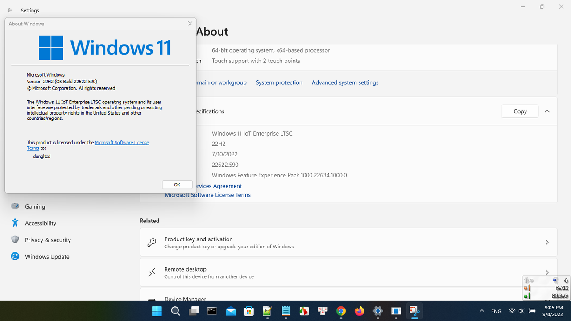Screen dimensions: 571x321
Task: Open the Microsoft Store icon
Action: pyautogui.click(x=249, y=311)
